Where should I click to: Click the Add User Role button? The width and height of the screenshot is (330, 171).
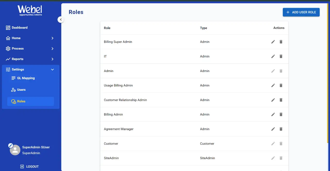[x=301, y=12]
